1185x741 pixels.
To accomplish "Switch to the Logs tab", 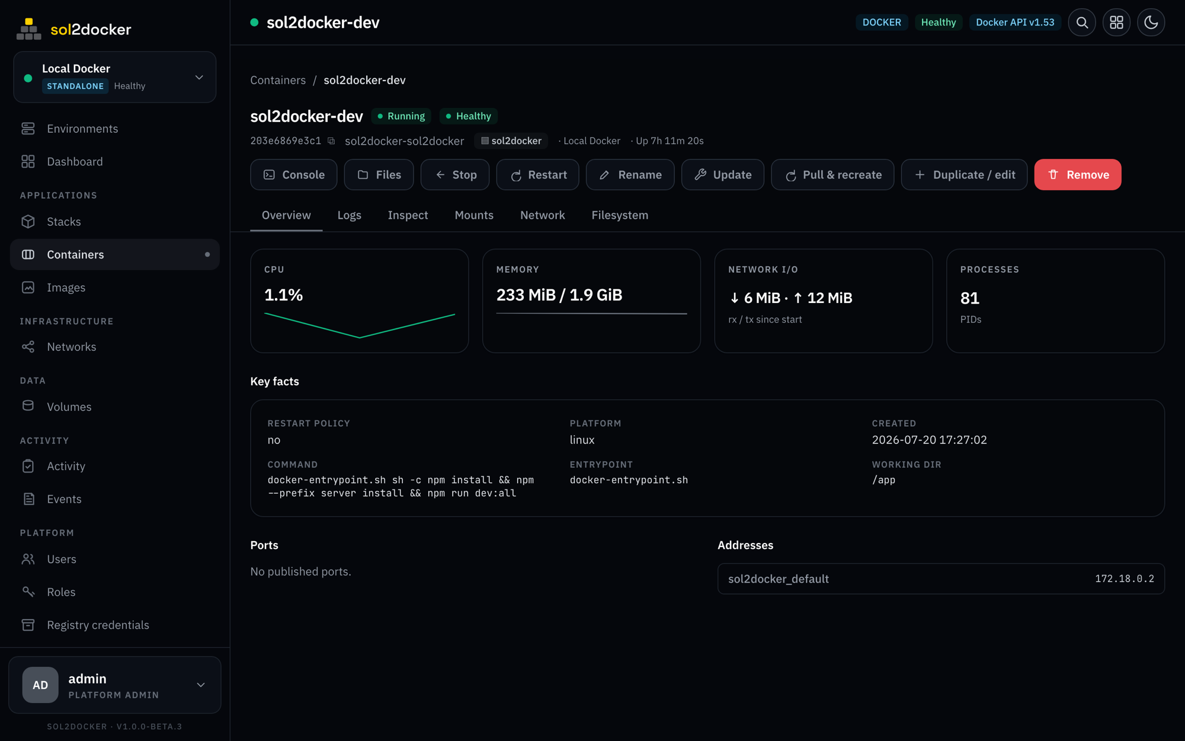I will (x=349, y=215).
